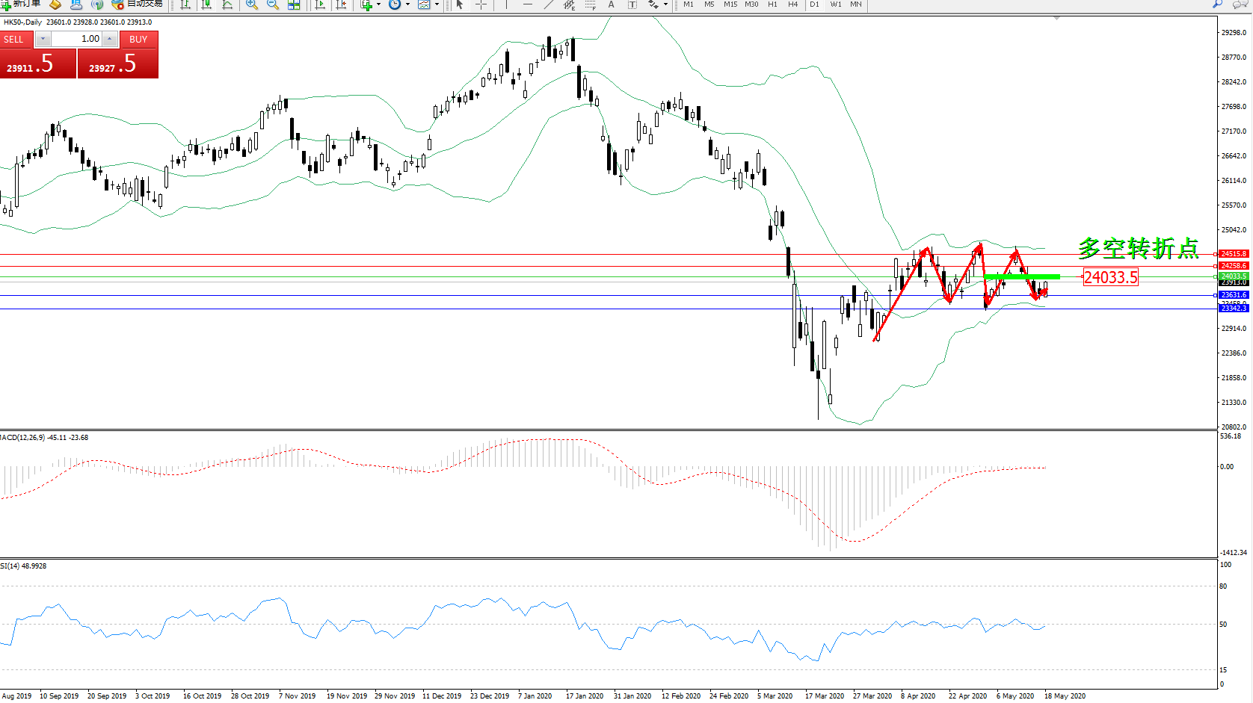Select the trendline drawing tool

coord(548,4)
